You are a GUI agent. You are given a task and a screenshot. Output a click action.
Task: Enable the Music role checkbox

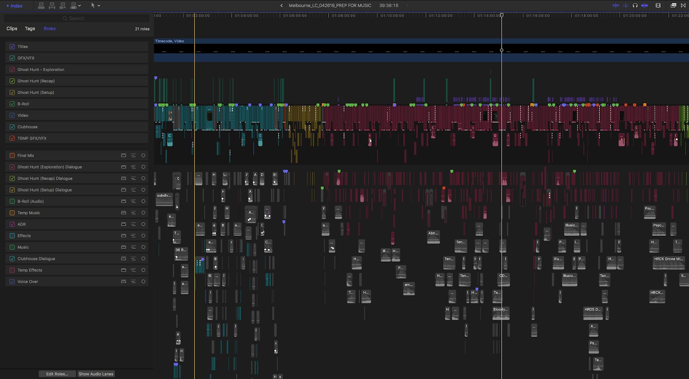click(x=12, y=247)
